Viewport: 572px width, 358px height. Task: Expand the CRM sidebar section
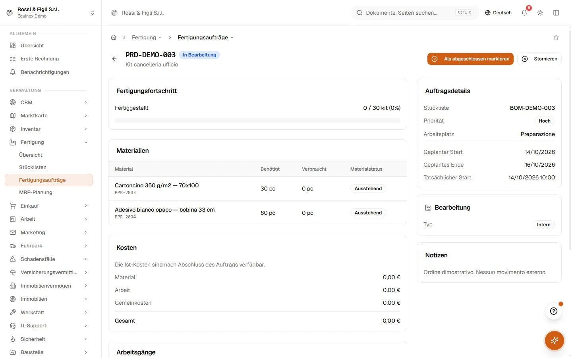point(48,102)
